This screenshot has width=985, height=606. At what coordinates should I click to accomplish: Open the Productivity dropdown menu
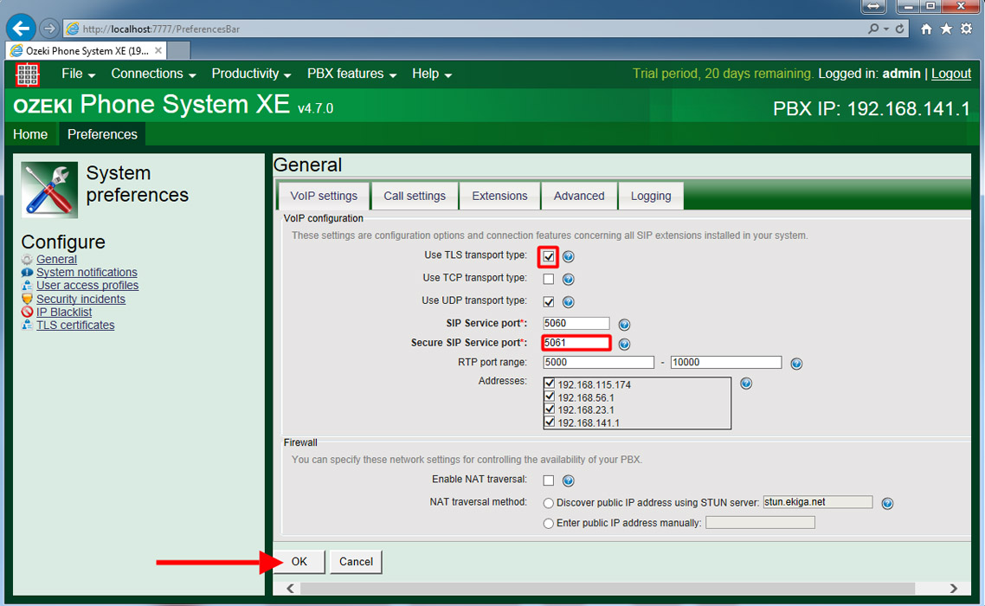[x=251, y=74]
